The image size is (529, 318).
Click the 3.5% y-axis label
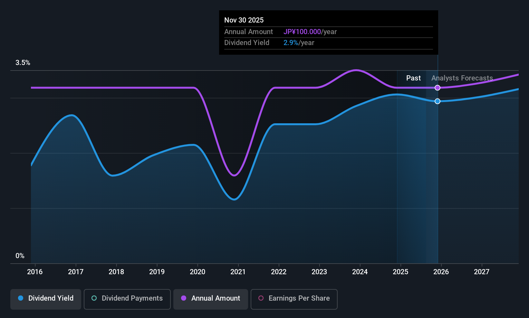pos(23,63)
